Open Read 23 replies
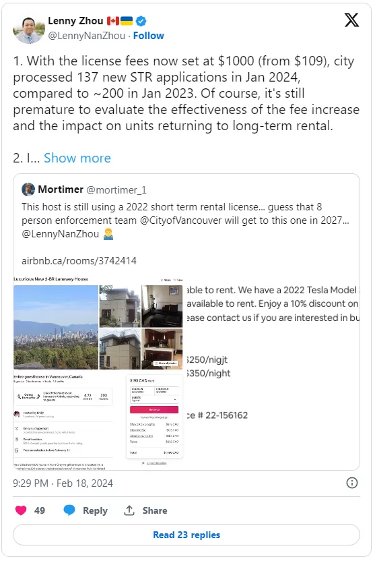The height and width of the screenshot is (563, 375). click(186, 535)
